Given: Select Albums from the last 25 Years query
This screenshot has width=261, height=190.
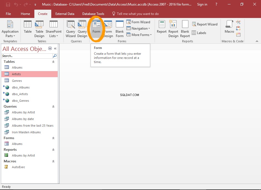Looking at the screenshot, I should [x=29, y=126].
